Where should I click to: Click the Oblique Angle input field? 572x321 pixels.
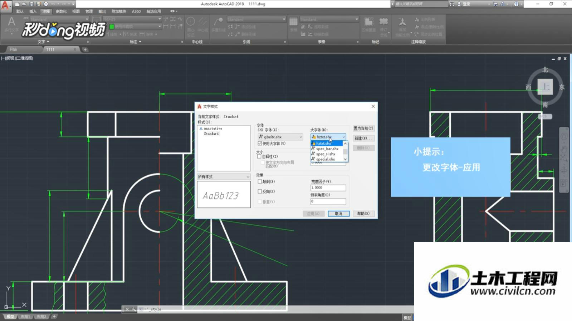pos(328,201)
